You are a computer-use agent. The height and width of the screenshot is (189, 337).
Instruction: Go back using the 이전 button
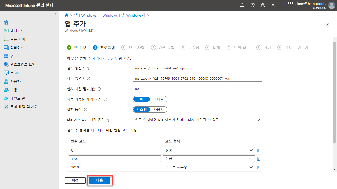[75, 180]
